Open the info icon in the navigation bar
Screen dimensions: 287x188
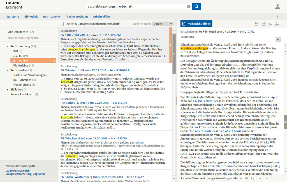pyautogui.click(x=277, y=17)
